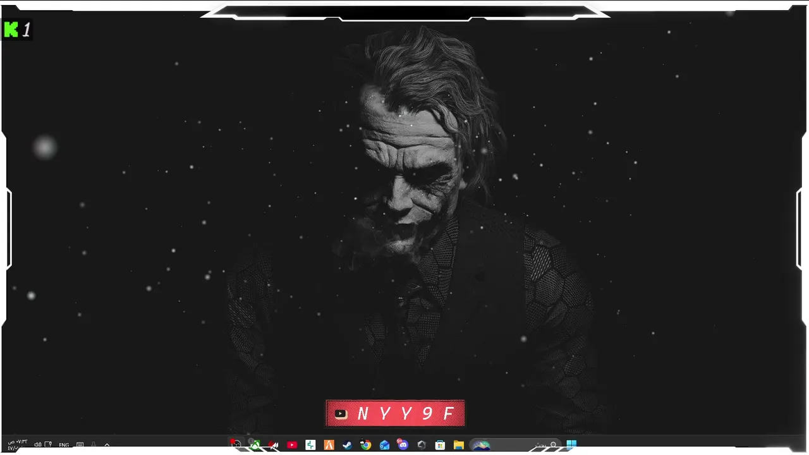Screen dimensions: 809x455
Task: Open YouTube from the taskbar
Action: [292, 445]
